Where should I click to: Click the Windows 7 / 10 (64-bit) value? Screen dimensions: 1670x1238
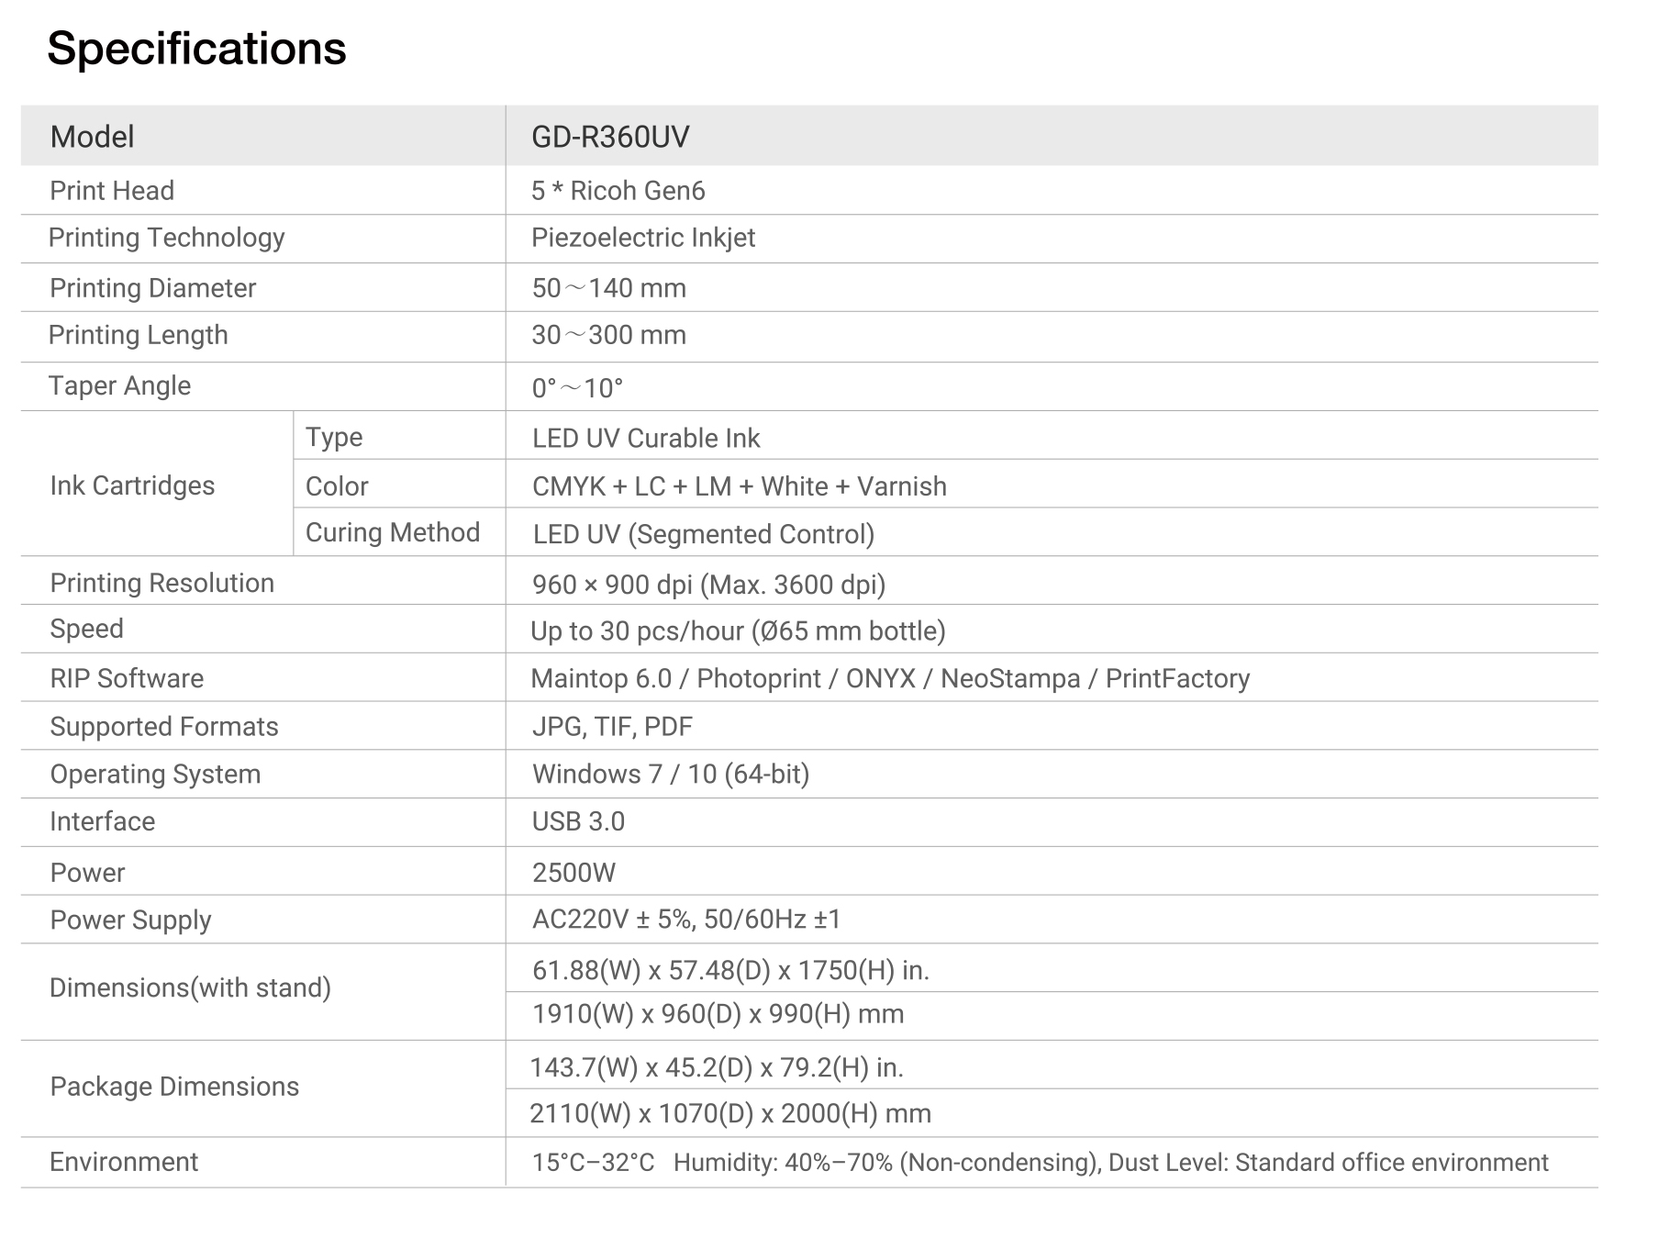click(x=670, y=775)
